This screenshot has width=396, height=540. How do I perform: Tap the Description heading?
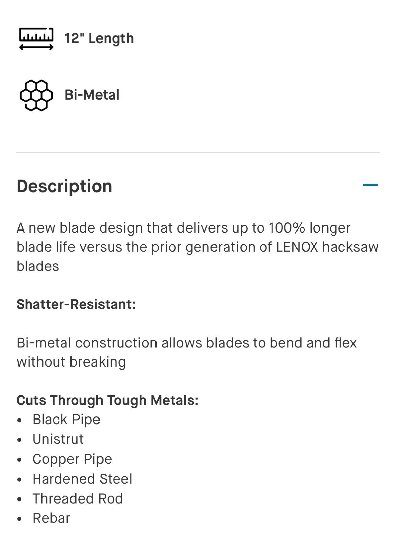[64, 186]
